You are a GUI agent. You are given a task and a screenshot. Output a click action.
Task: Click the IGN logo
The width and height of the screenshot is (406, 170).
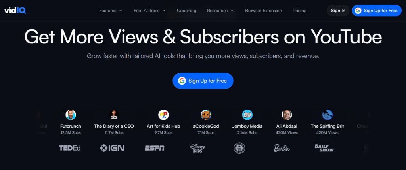(112, 148)
